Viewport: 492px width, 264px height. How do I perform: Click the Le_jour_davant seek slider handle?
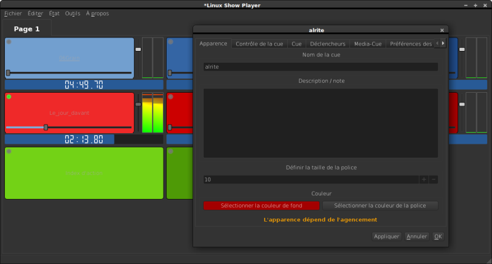pos(46,128)
